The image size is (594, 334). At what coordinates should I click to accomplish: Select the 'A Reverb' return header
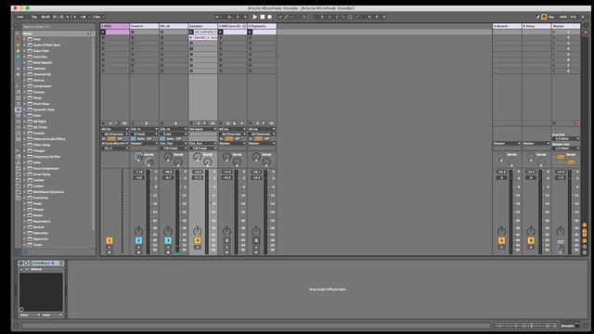click(x=507, y=26)
